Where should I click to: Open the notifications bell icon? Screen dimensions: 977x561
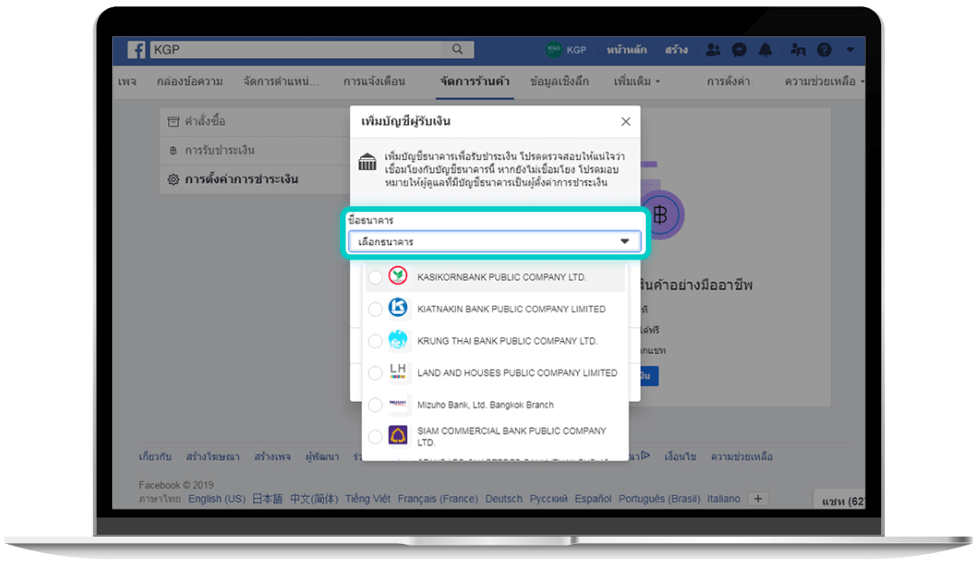point(765,50)
